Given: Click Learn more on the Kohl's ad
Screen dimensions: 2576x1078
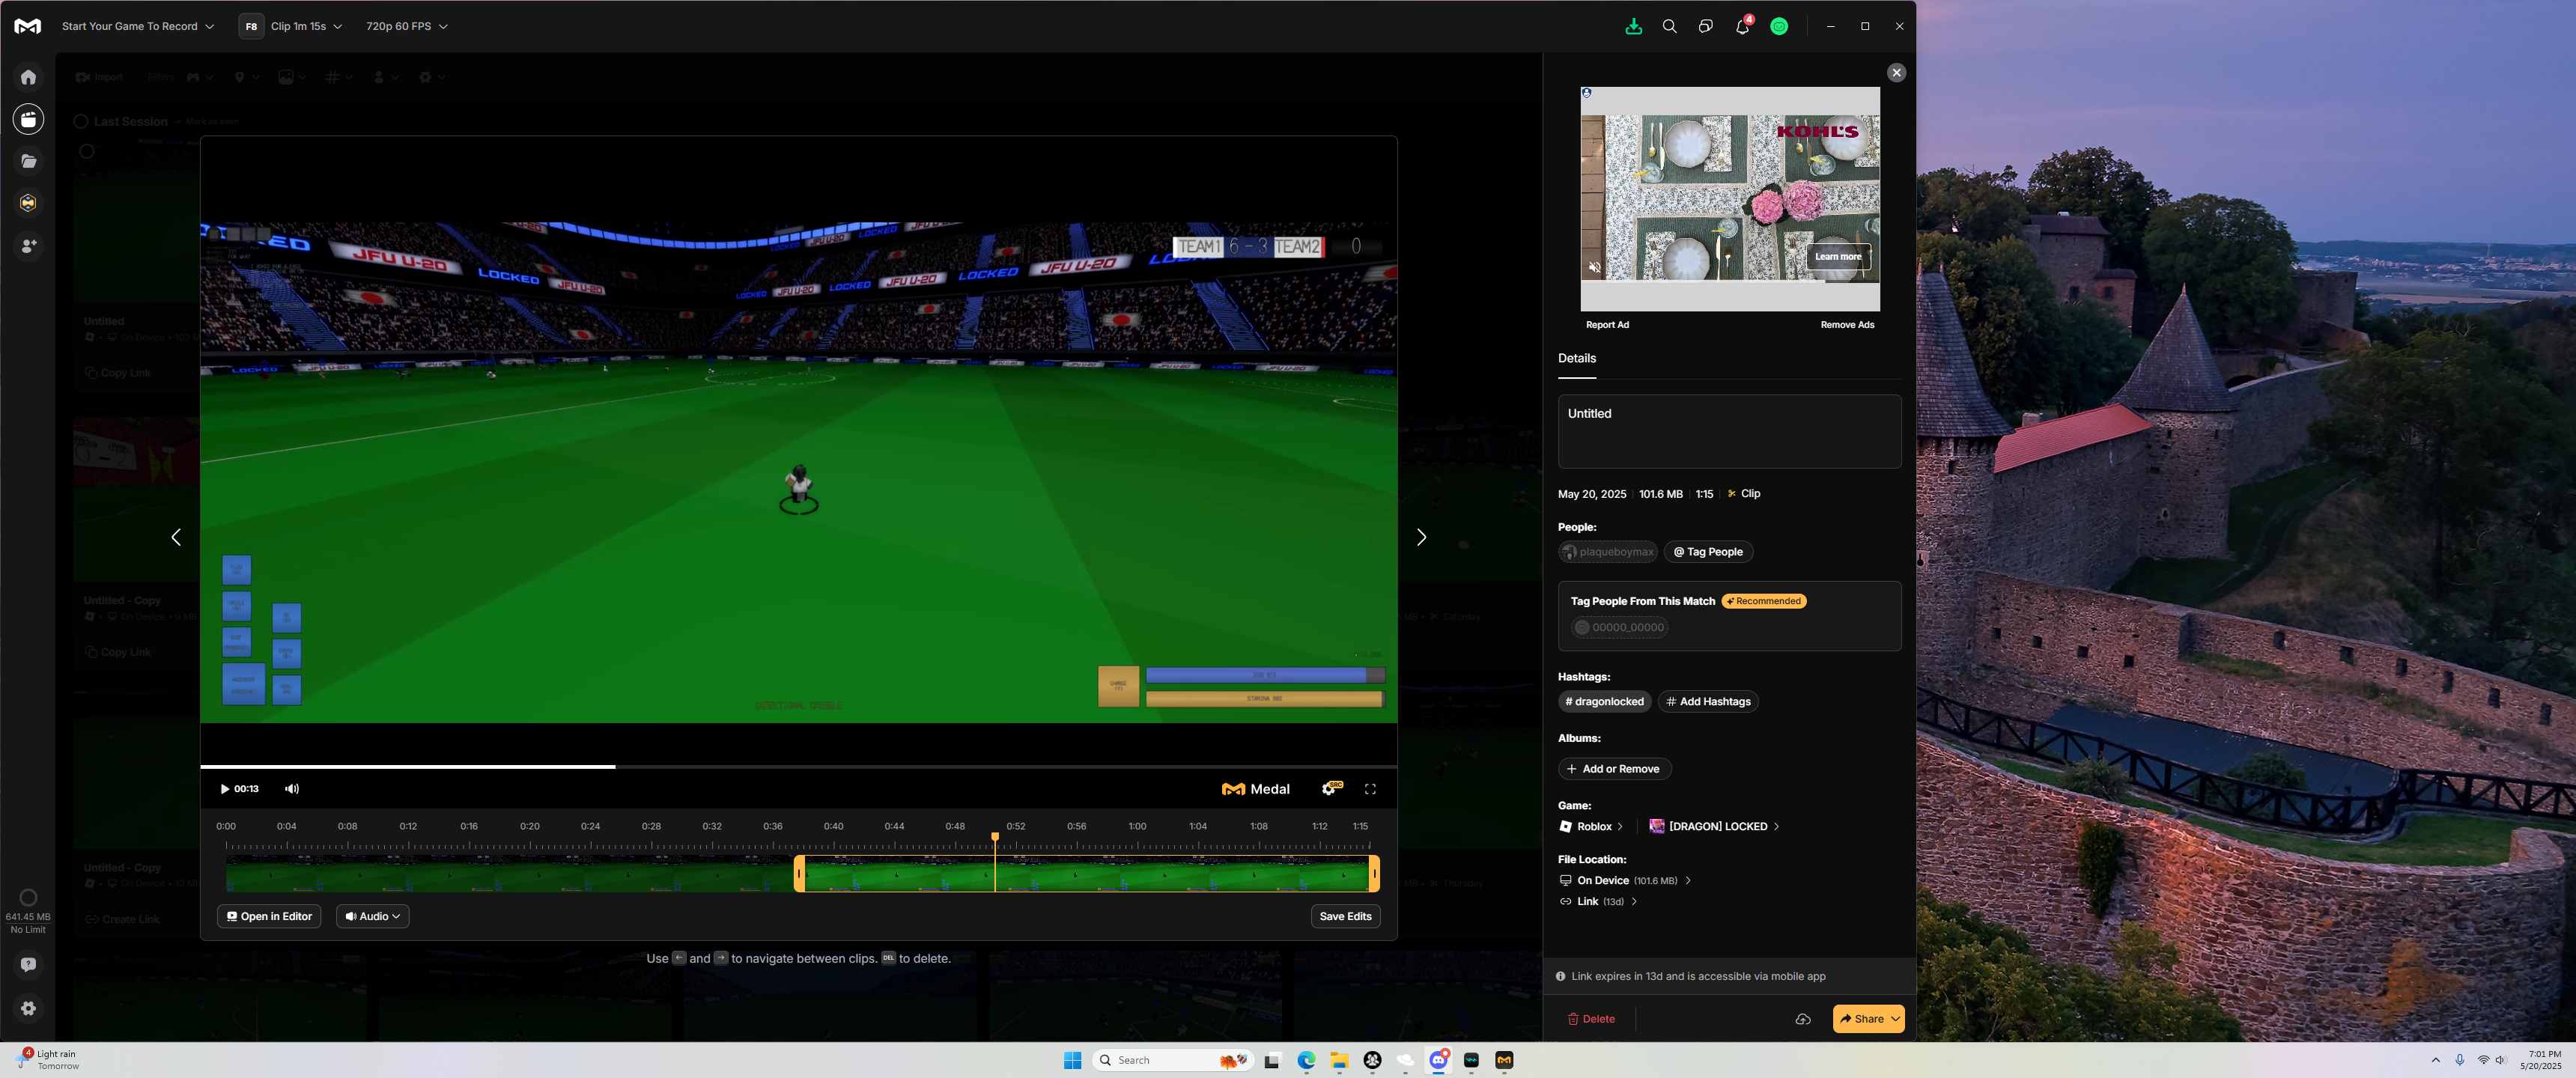Looking at the screenshot, I should [1838, 257].
